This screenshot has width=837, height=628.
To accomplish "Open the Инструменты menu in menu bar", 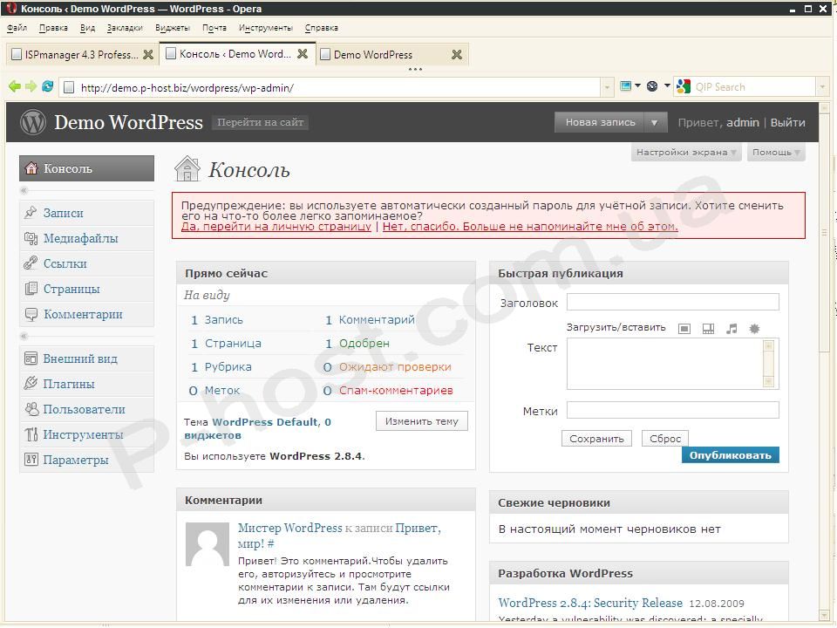I will [266, 28].
